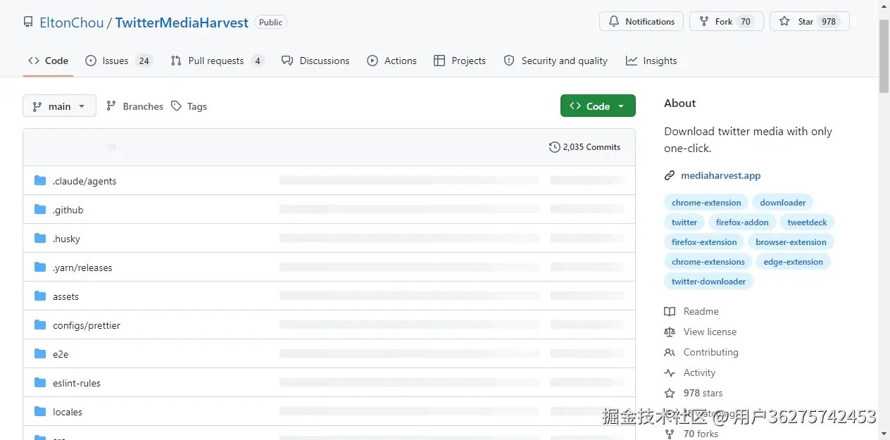
Task: Click the star icon in Star button
Action: (x=784, y=22)
